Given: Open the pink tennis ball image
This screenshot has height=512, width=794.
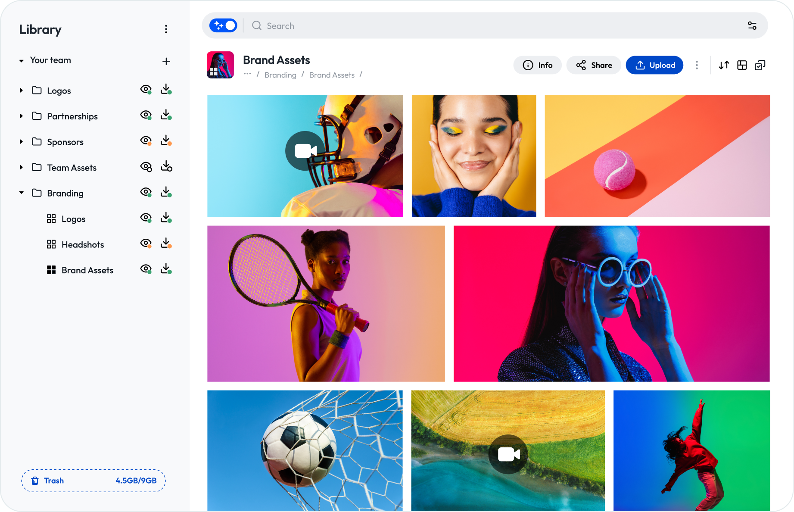Looking at the screenshot, I should pyautogui.click(x=657, y=156).
